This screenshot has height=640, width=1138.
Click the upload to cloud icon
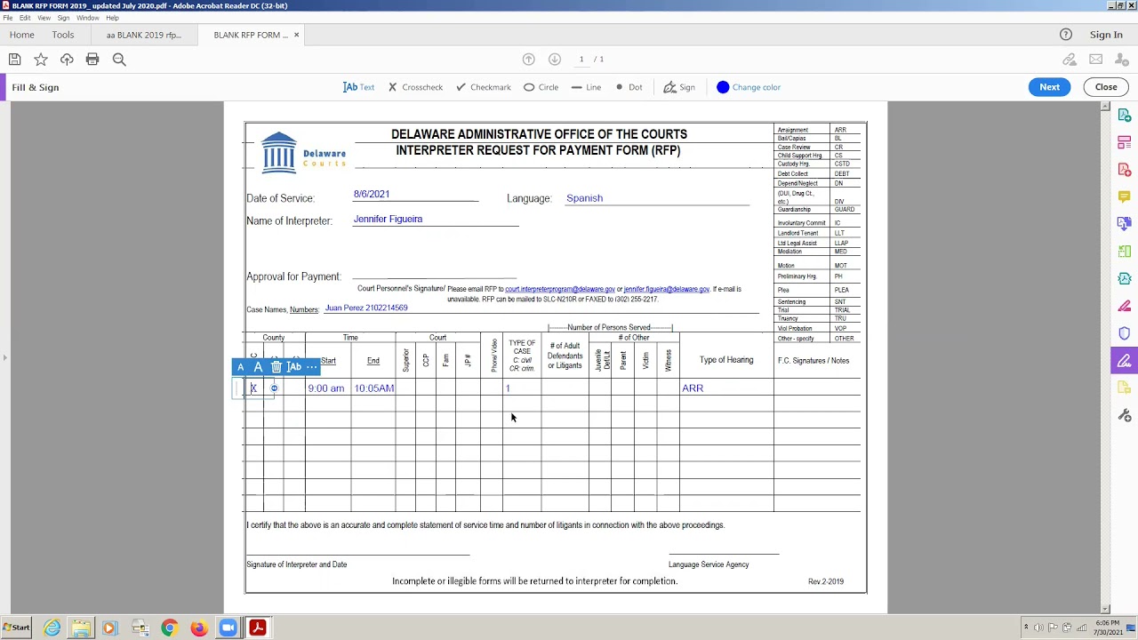tap(67, 60)
